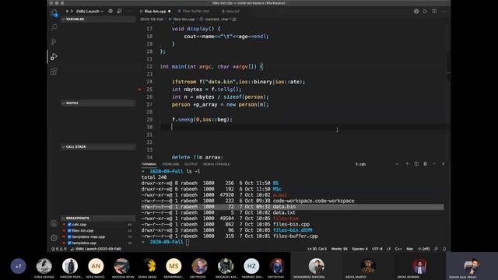Select the TERMINAL panel tab
The width and height of the screenshot is (498, 280).
tap(149, 164)
